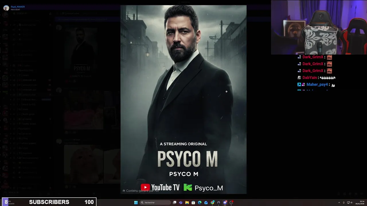Click the Psy4_MAHER username link
The height and width of the screenshot is (206, 367).
[x=18, y=7]
